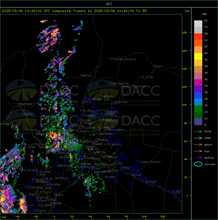
Task: Click the 'Lomas_Blancas' map label
Action: point(150,162)
